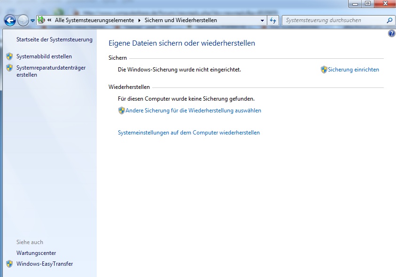Click the Sichern section label
396x277 pixels.
[117, 58]
